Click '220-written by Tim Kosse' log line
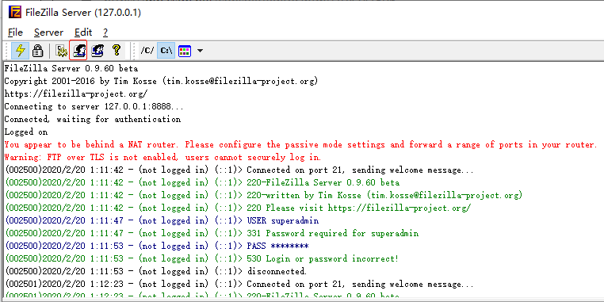Screen dimensions: 604x302 pos(264,195)
